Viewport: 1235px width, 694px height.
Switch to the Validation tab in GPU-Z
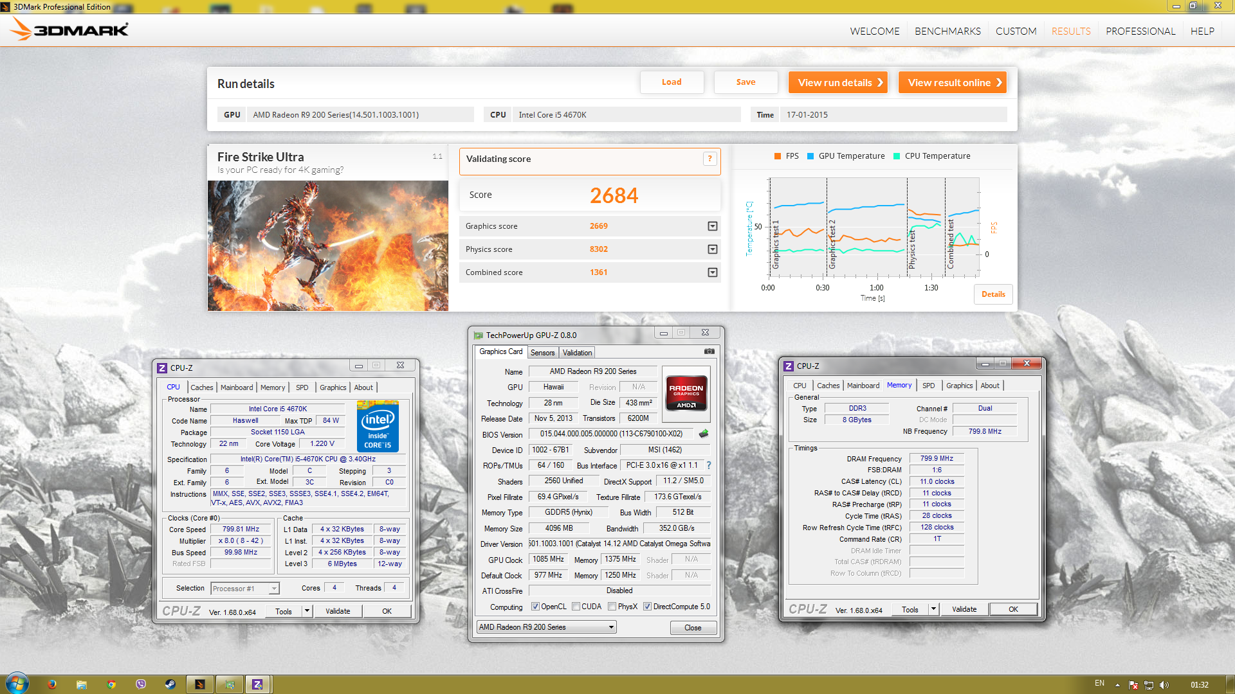[577, 353]
